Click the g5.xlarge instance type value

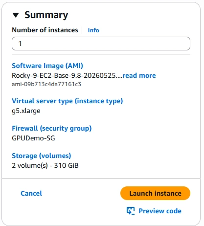[26, 111]
